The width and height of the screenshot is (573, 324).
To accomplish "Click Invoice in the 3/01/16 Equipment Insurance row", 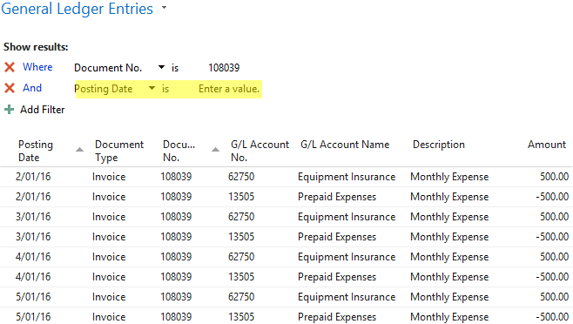I will pyautogui.click(x=109, y=217).
